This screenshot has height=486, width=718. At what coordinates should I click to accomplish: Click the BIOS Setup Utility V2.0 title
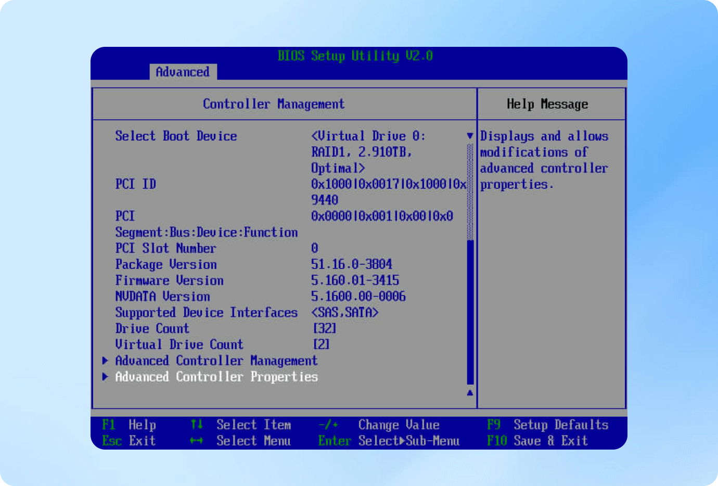(355, 56)
